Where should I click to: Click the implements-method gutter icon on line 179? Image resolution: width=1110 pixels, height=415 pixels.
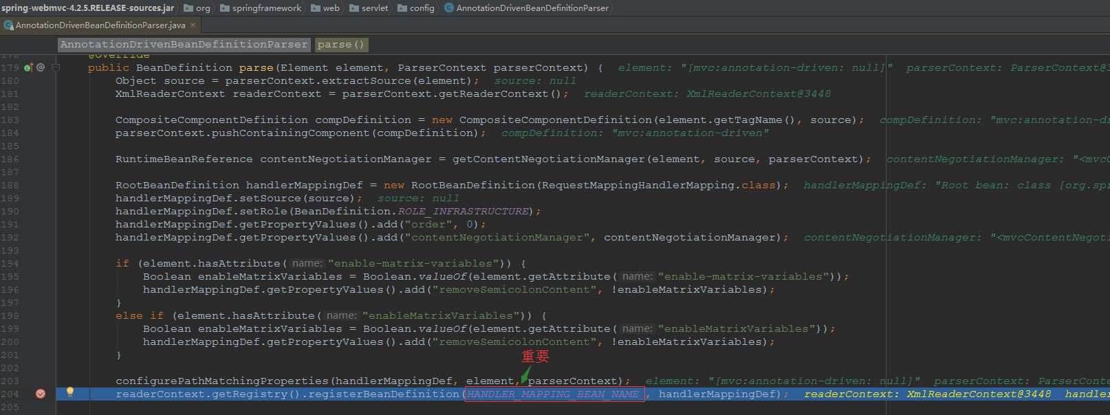[x=28, y=67]
